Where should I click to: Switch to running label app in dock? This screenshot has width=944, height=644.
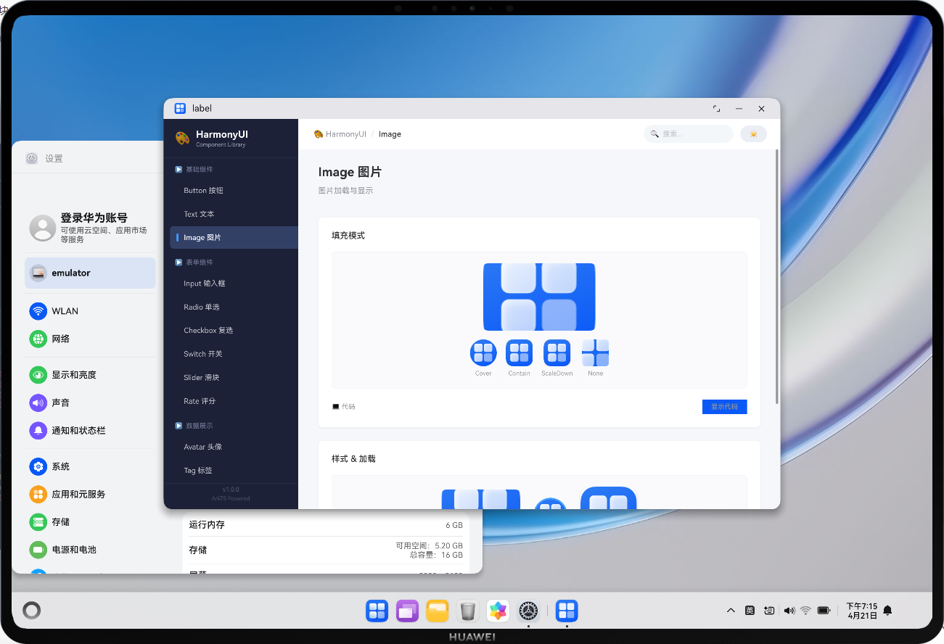coord(567,611)
